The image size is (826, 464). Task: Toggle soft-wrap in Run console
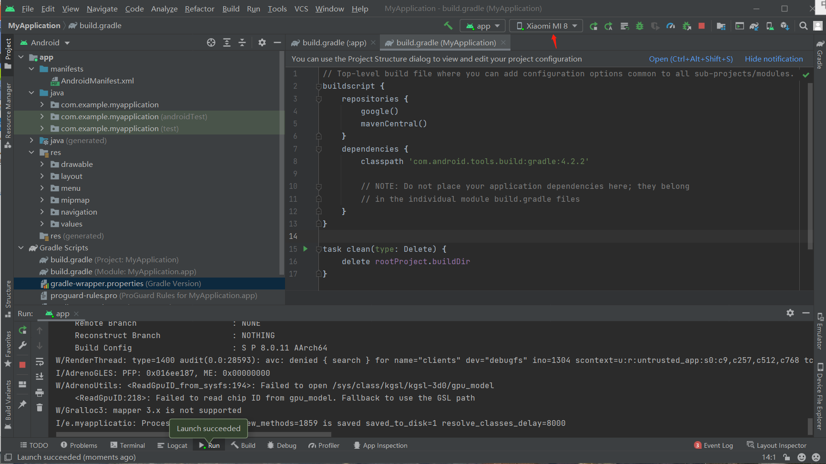40,361
